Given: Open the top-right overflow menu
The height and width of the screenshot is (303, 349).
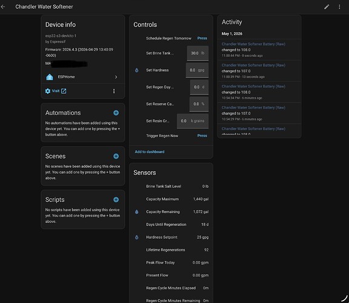Looking at the screenshot, I should 339,7.
